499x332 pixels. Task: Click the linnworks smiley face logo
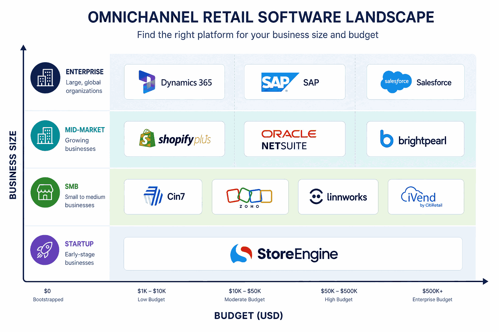(316, 196)
